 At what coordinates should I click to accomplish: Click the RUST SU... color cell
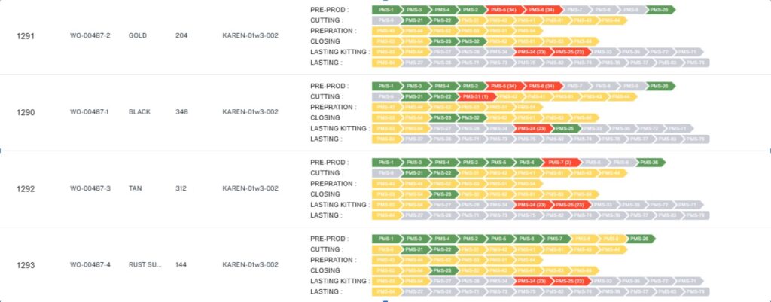pos(145,265)
